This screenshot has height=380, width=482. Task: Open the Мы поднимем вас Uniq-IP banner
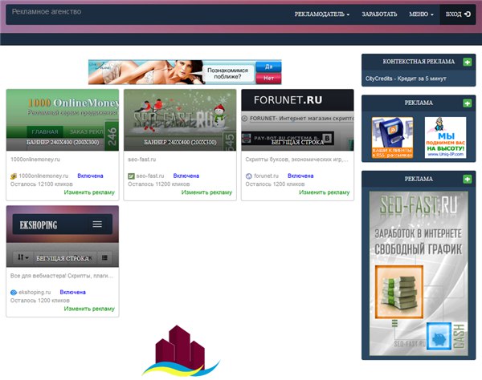pyautogui.click(x=445, y=138)
